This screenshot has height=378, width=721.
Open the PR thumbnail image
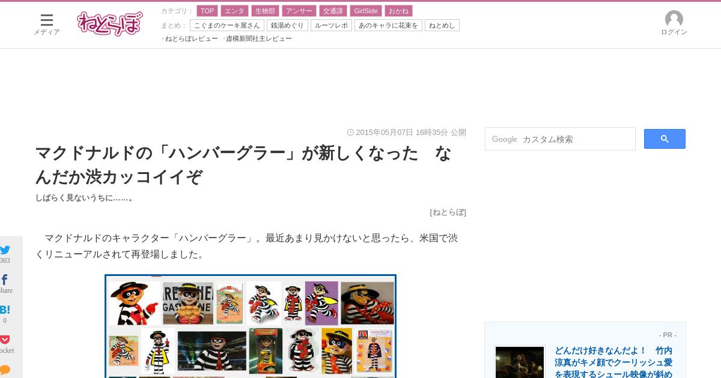click(x=520, y=362)
